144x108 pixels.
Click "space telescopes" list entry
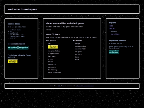(54, 73)
